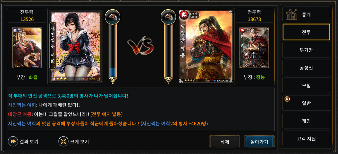Image resolution: width=338 pixels, height=154 pixels.
Task: Switch to the 투기장 tab
Action: [306, 50]
